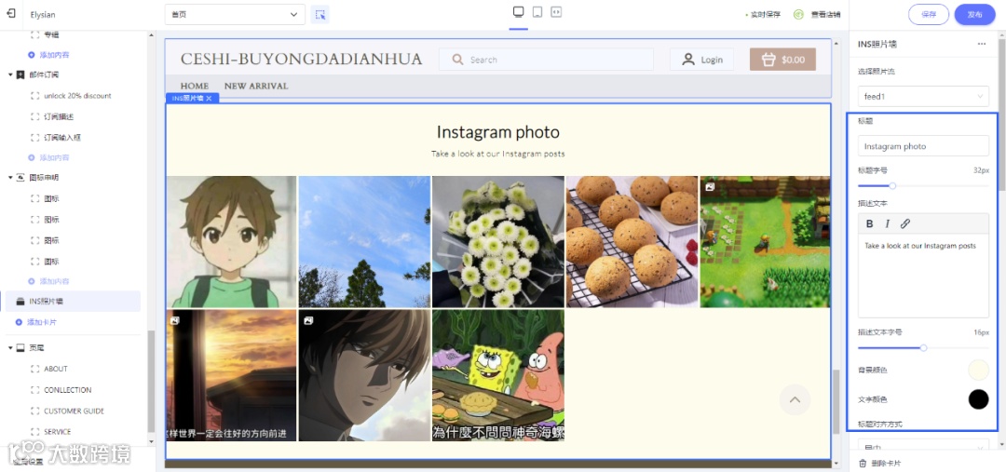Click the plus icon beside 添加卡片
Viewport: 1006px width, 472px height.
click(19, 322)
